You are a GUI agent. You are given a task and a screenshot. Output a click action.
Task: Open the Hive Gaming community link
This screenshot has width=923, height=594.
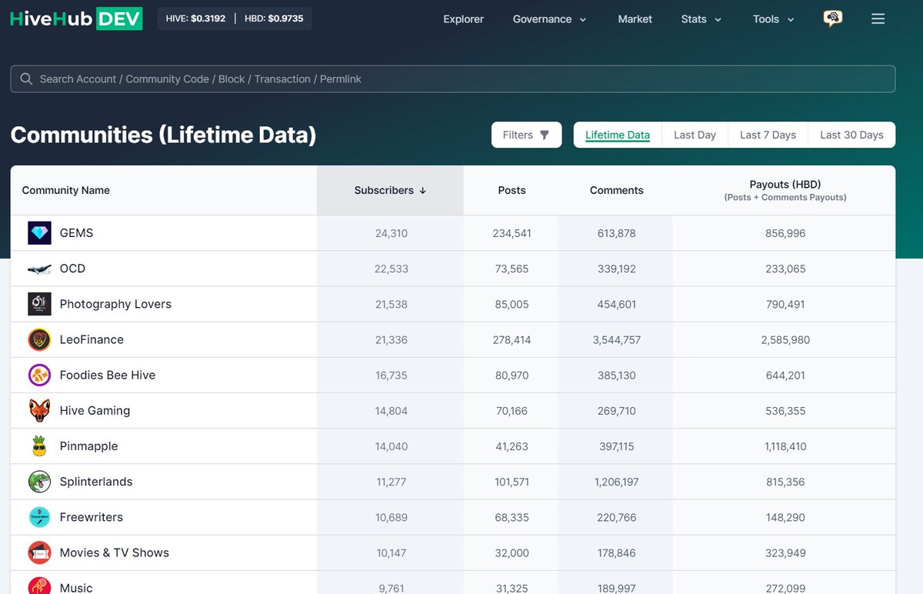(95, 410)
